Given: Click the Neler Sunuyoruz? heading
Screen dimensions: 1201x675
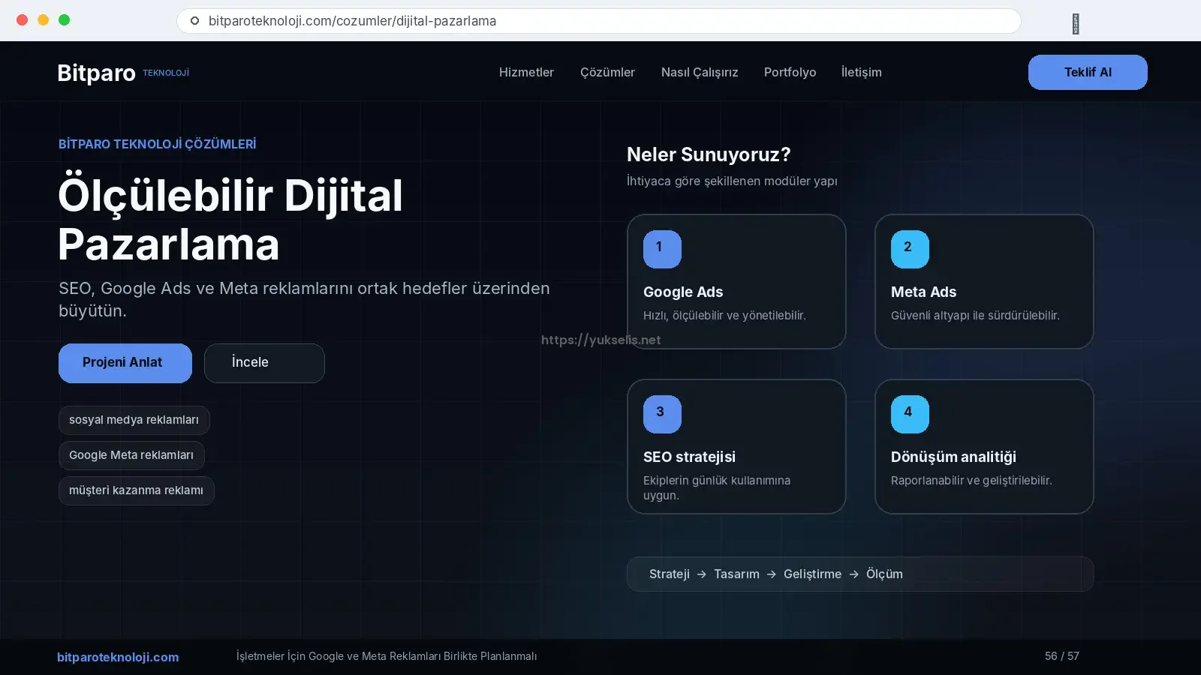Looking at the screenshot, I should tap(709, 154).
